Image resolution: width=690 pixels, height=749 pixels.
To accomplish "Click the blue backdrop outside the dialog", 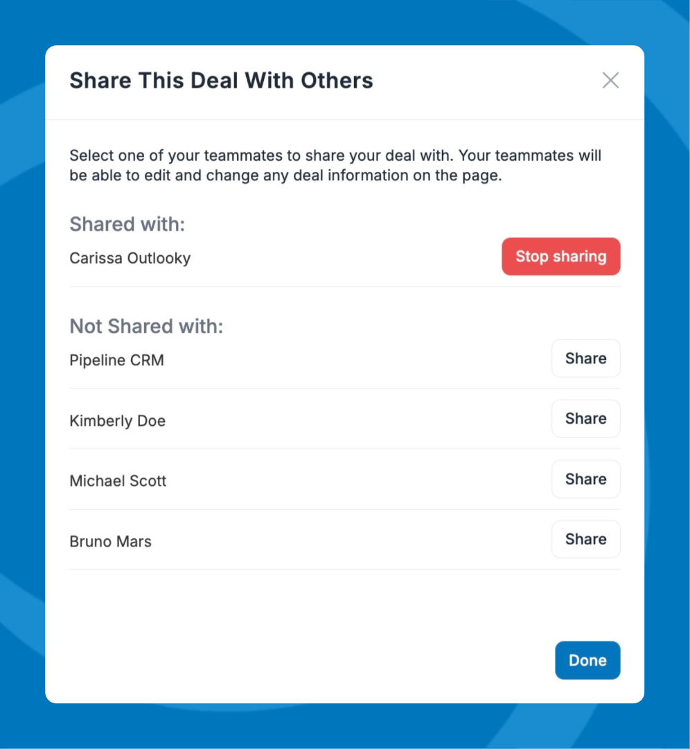I will 21,374.
